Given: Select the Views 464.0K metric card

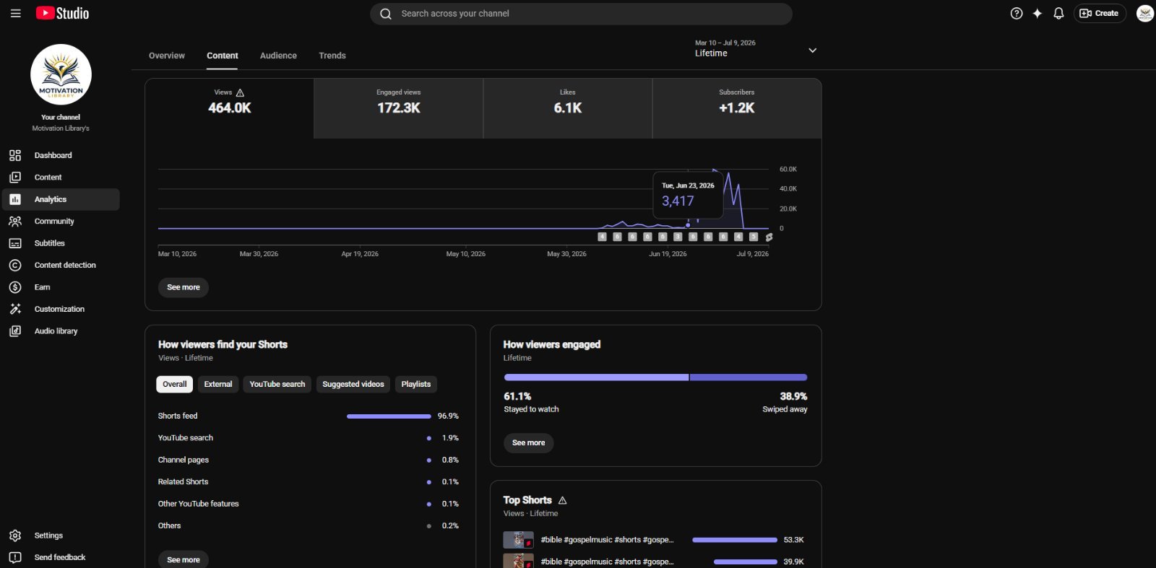Looking at the screenshot, I should point(230,108).
